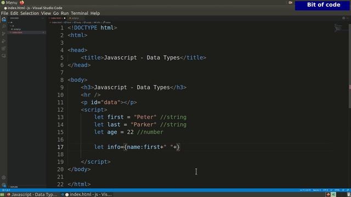Click line number 17 in the gutter
Viewport: 351px width, 197px height.
[x=60, y=147]
